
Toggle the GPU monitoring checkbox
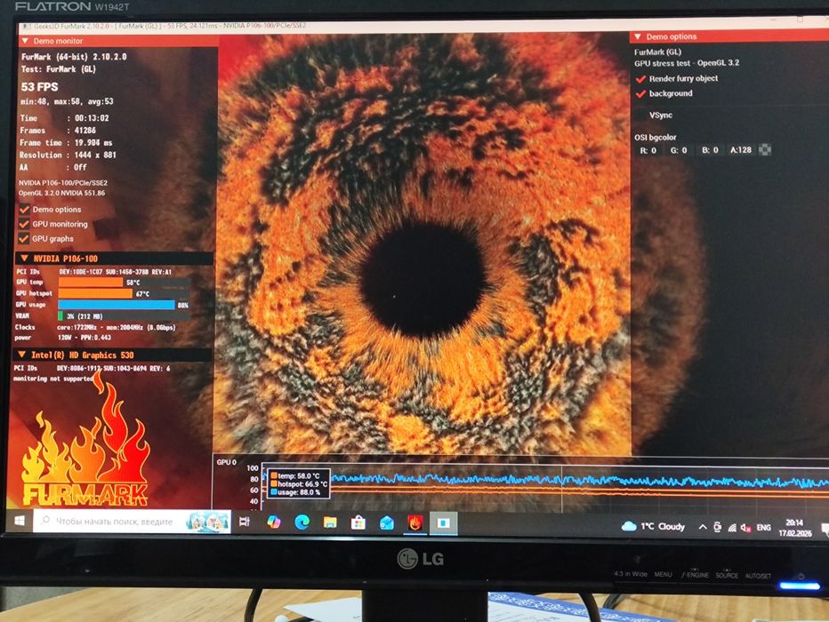coord(24,224)
